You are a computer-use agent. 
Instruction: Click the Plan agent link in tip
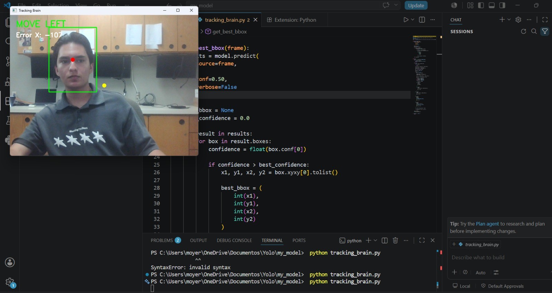pyautogui.click(x=487, y=224)
